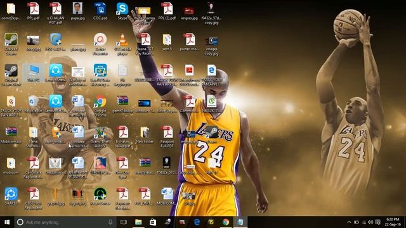Switch to Chrome on the taskbar

226,222
